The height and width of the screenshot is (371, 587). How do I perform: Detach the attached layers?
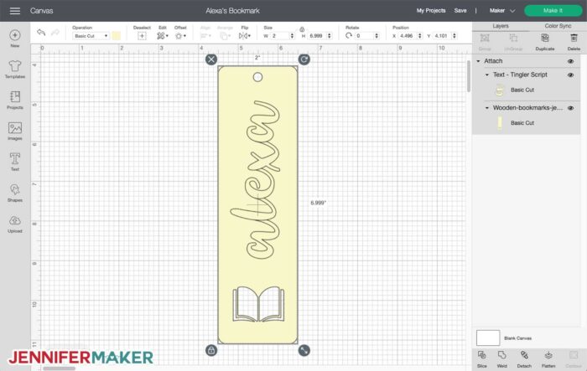point(524,359)
